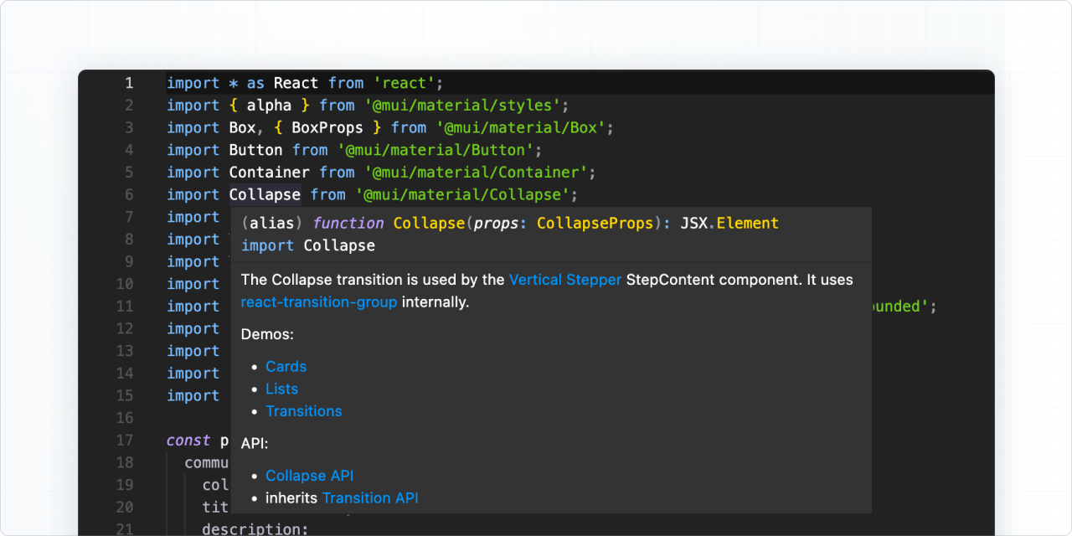Click the description property on line 21

pyautogui.click(x=252, y=530)
